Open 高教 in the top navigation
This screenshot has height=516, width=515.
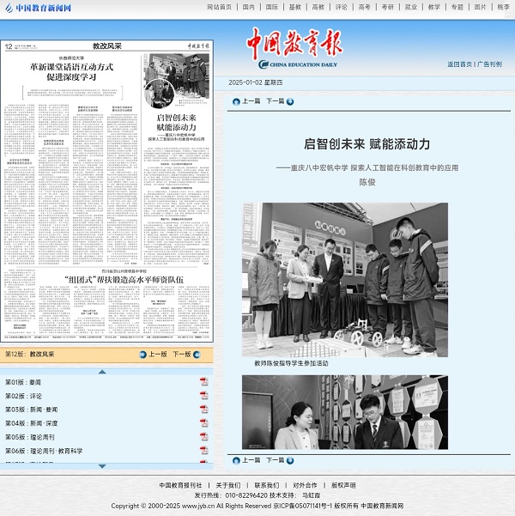[318, 7]
